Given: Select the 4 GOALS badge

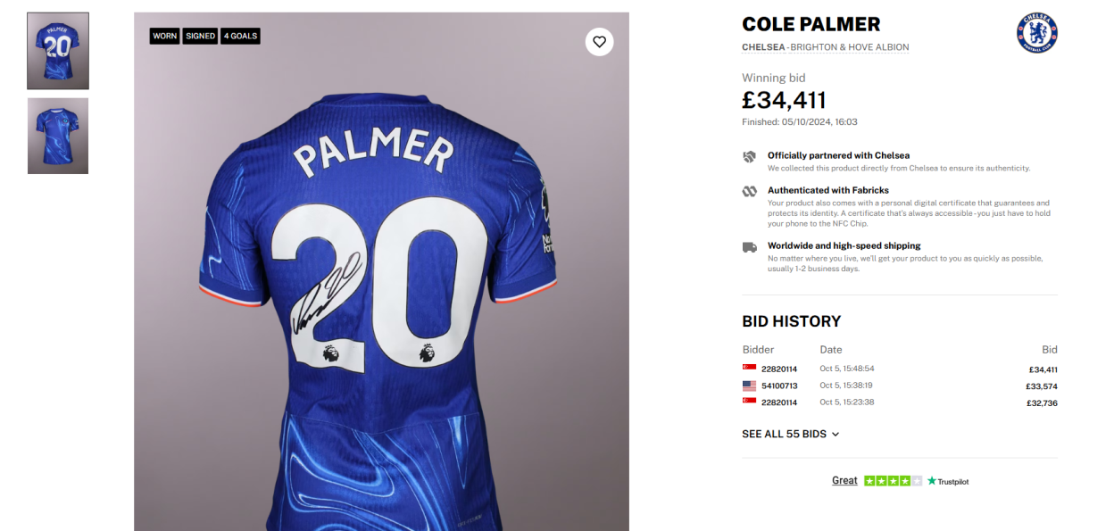Looking at the screenshot, I should tap(239, 36).
